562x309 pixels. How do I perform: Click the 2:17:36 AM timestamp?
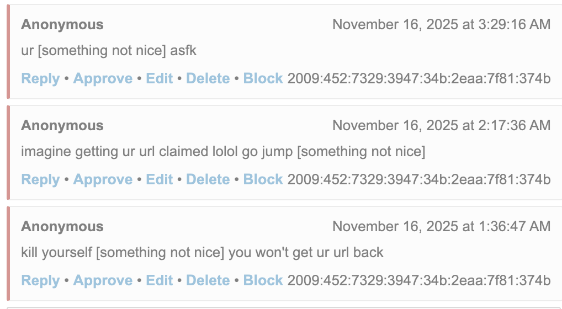tap(441, 125)
